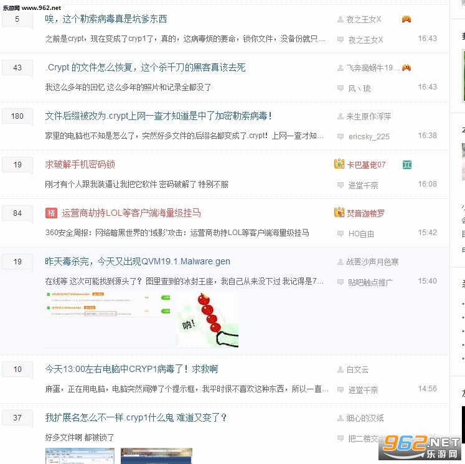Open thread 唉，这个勒索病毒真是坑爹东西
Screen dimensions: 465x464
click(106, 19)
